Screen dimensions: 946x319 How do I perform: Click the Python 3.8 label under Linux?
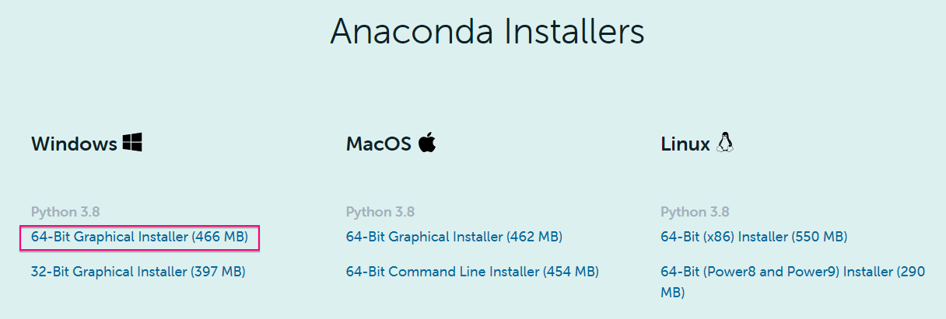[x=695, y=212]
